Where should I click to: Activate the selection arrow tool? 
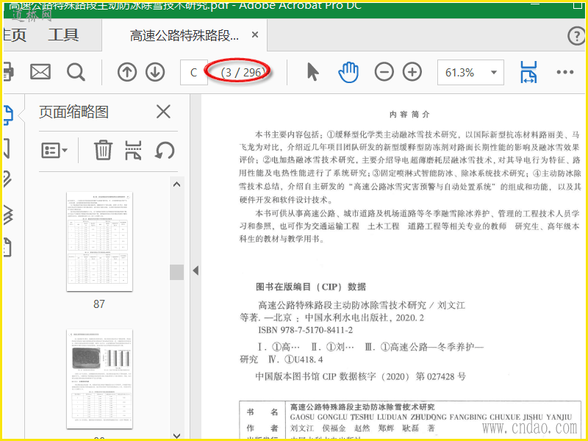pos(312,72)
